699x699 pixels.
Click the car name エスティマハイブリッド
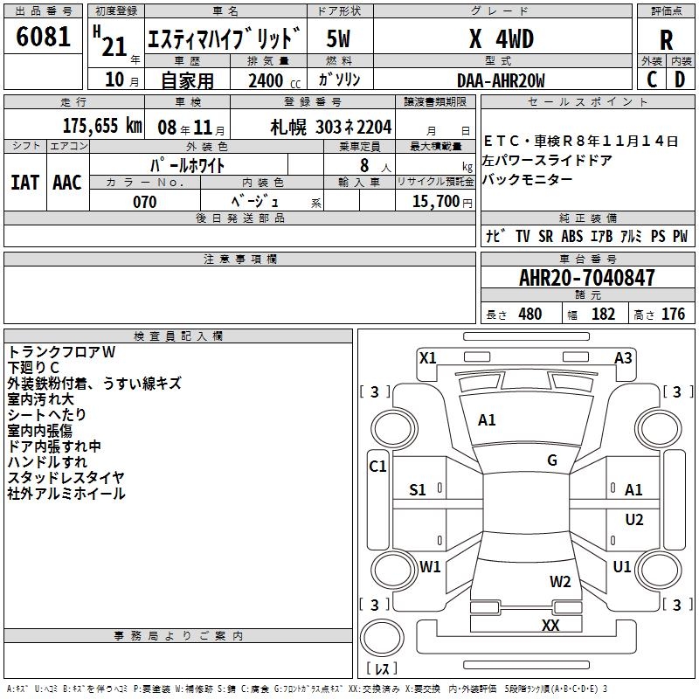click(x=224, y=38)
